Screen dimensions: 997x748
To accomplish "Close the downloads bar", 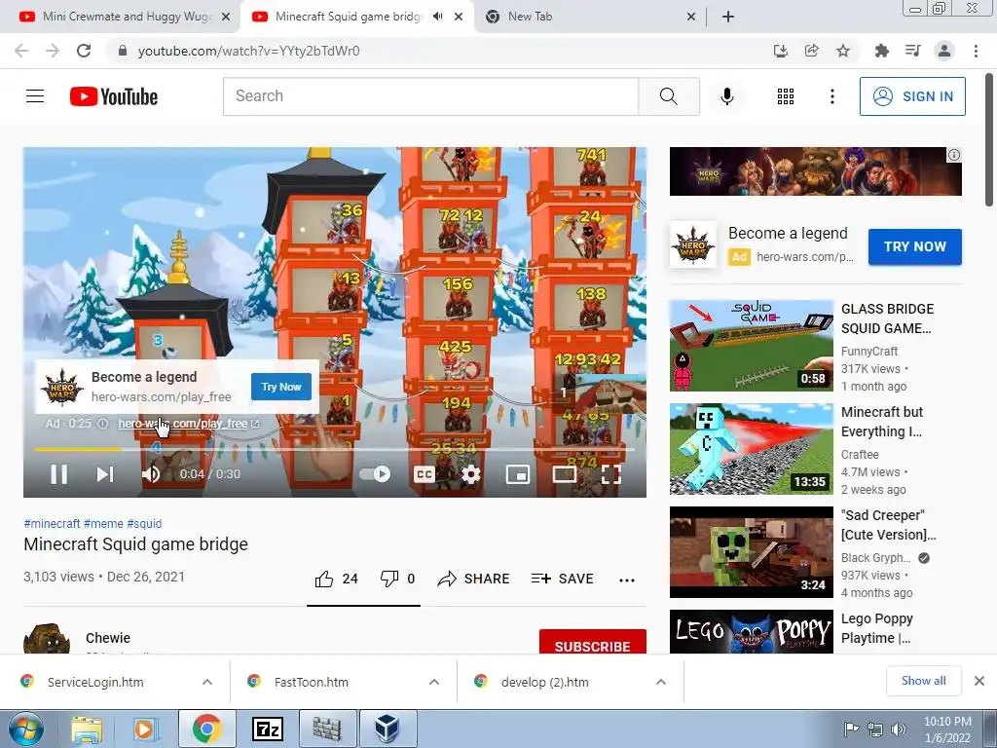I will [x=979, y=681].
